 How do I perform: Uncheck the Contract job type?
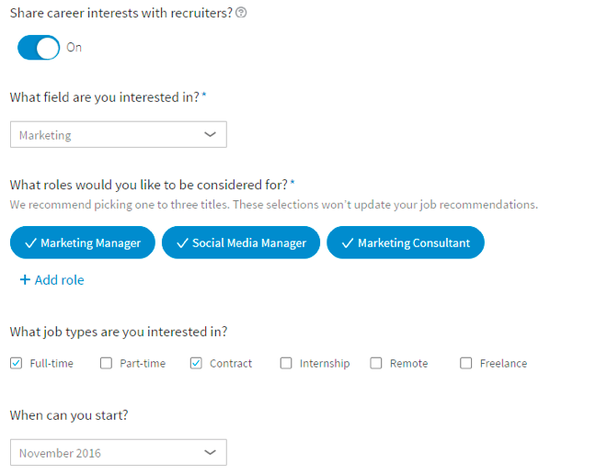coord(196,363)
